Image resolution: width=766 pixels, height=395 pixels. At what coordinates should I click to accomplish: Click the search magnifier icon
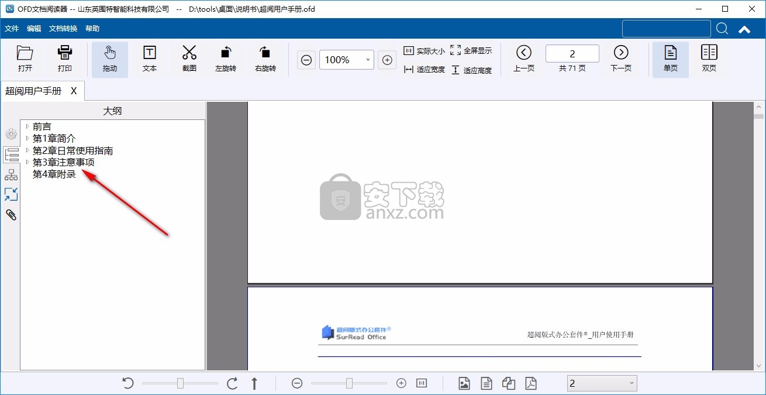pos(722,29)
